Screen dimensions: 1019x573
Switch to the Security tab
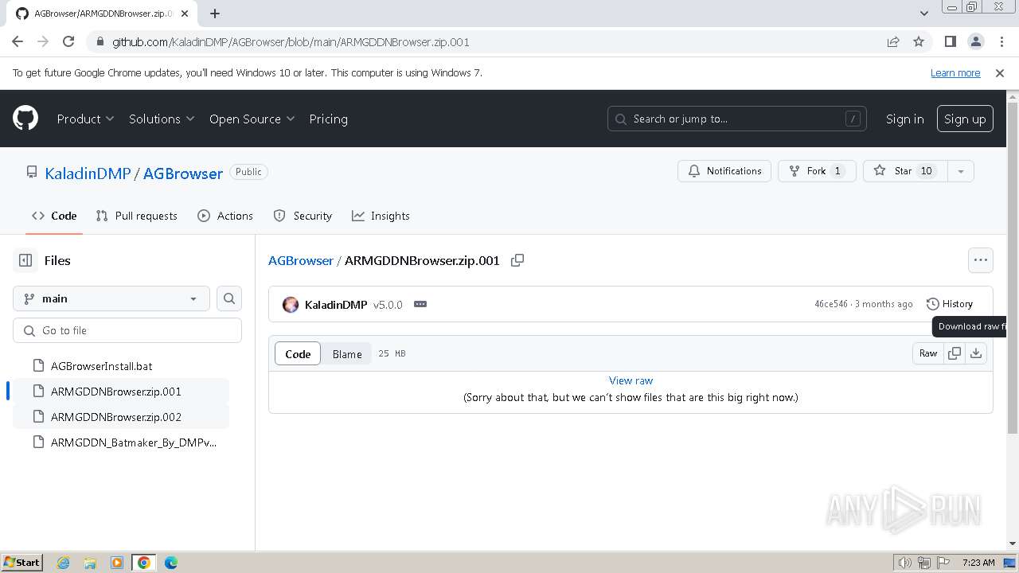303,216
